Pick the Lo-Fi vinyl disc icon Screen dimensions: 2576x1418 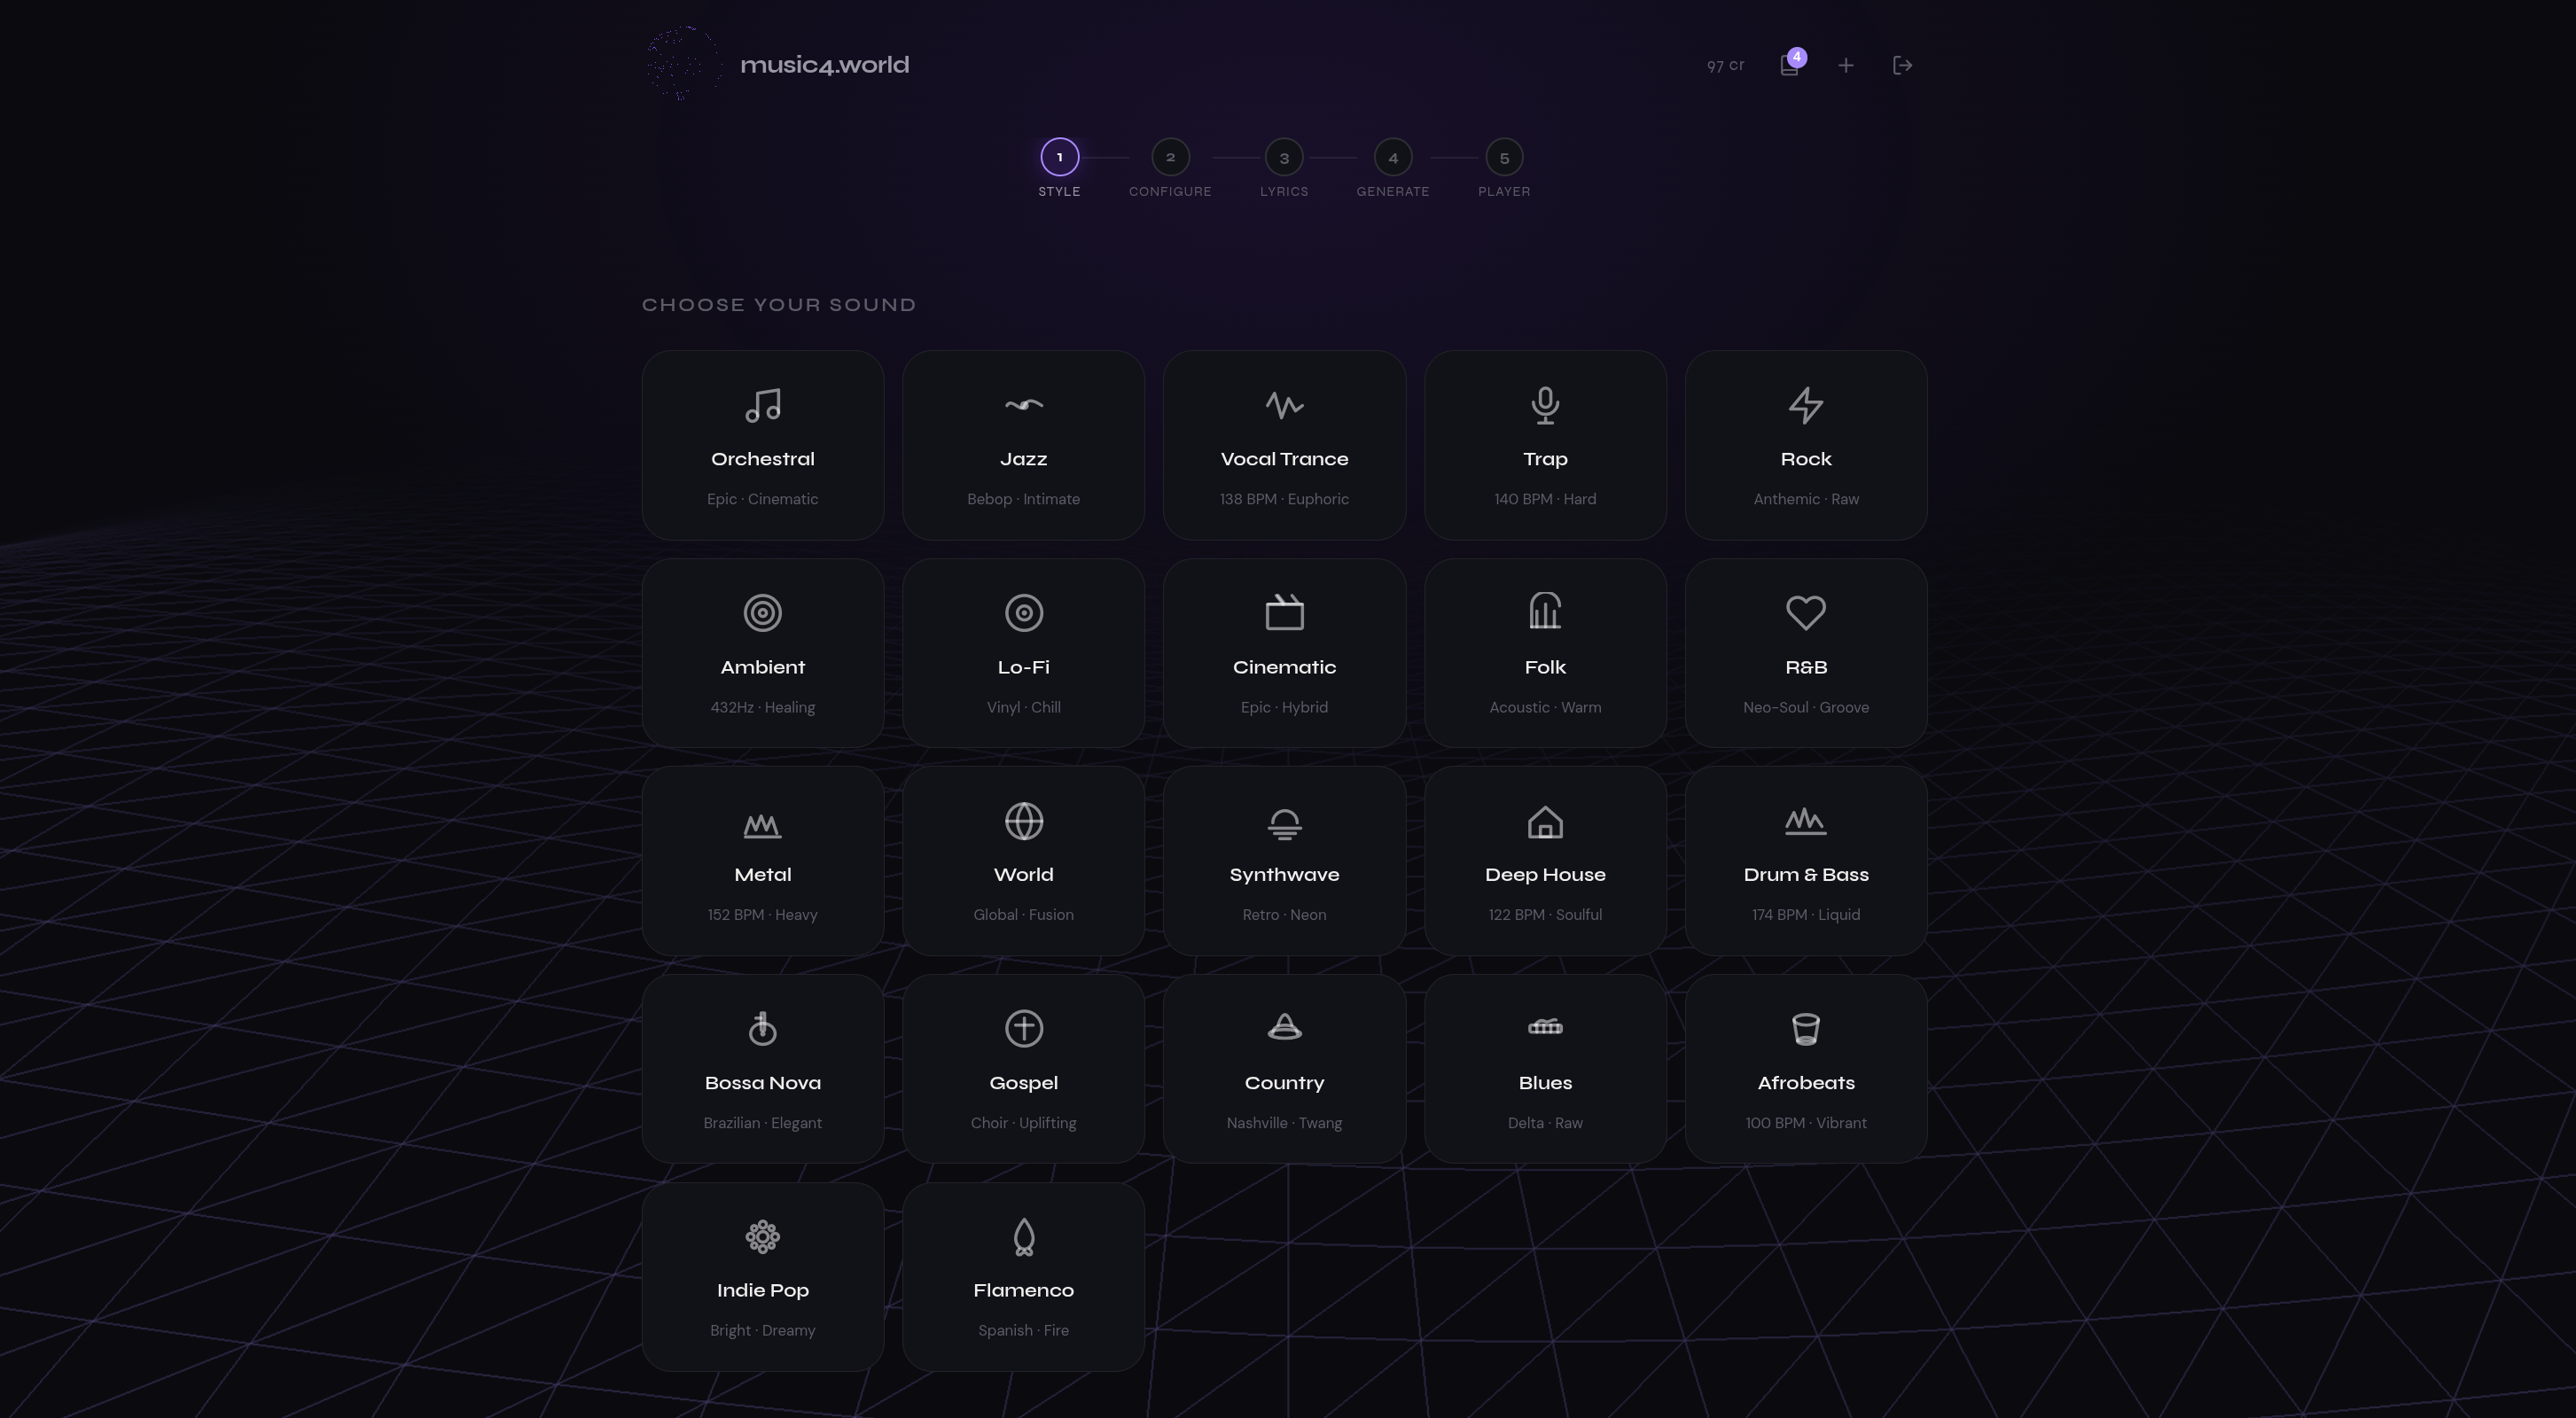(1023, 613)
